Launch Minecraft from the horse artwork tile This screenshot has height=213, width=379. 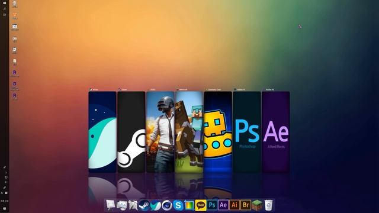pyautogui.click(x=189, y=132)
